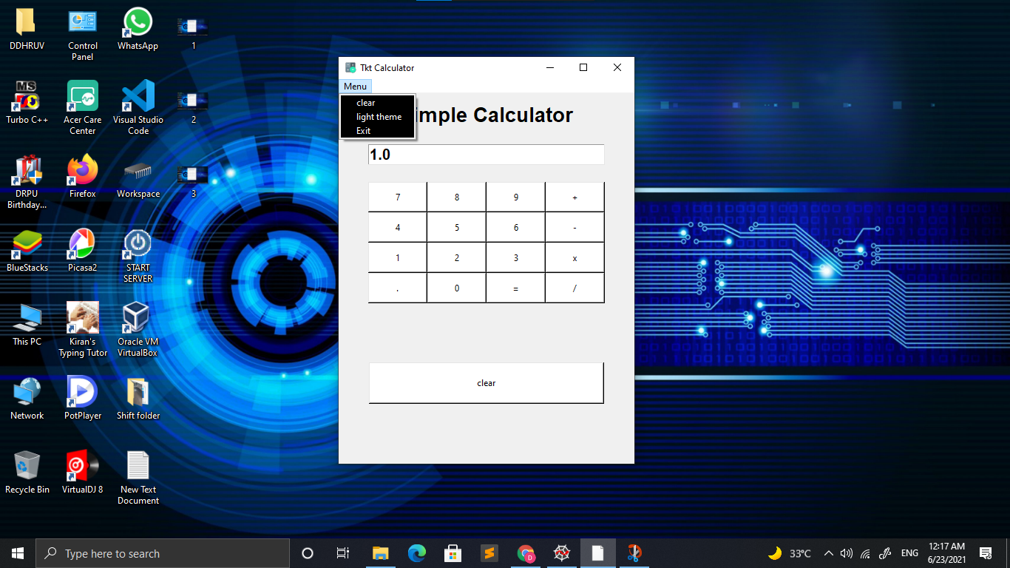Show hidden system tray icons
The height and width of the screenshot is (568, 1010).
828,553
